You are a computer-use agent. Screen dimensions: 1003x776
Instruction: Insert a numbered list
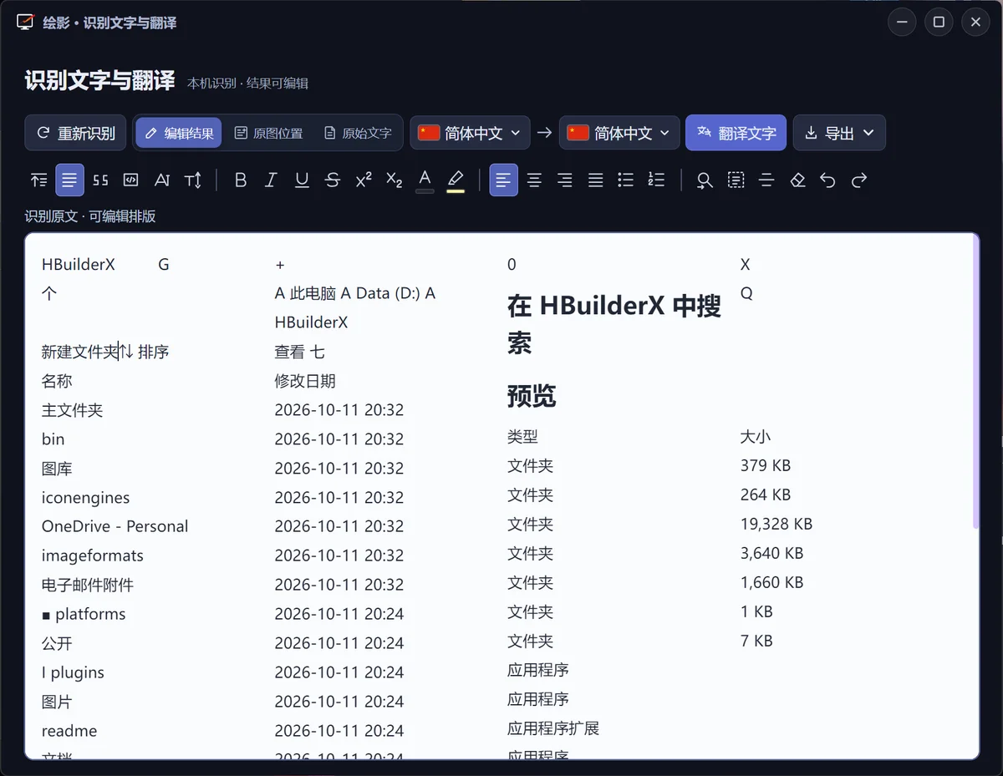(657, 180)
